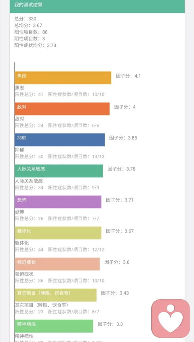Tap the 强迫症状 bar

(57, 264)
